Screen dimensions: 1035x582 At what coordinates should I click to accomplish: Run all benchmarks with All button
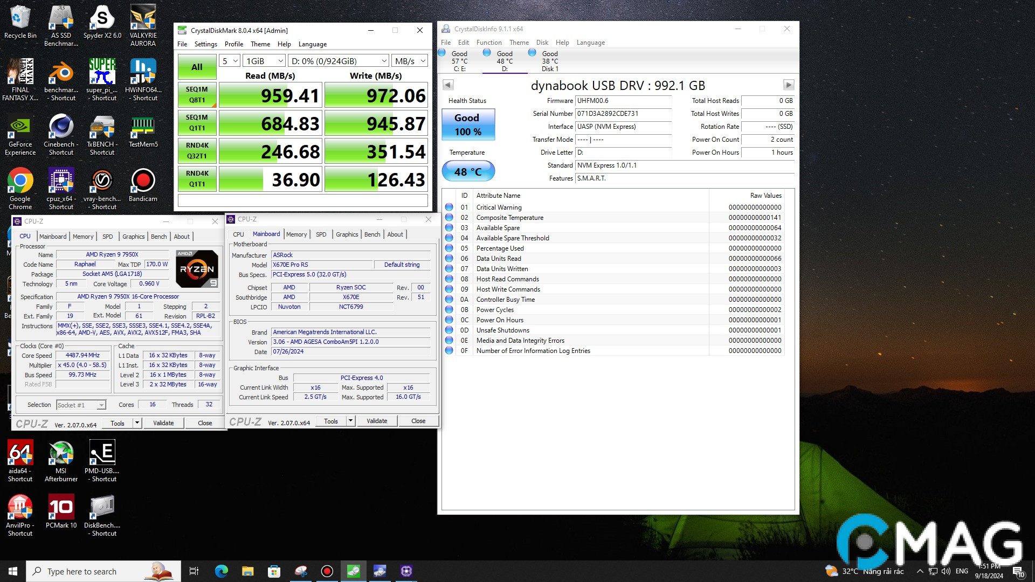[x=197, y=67]
